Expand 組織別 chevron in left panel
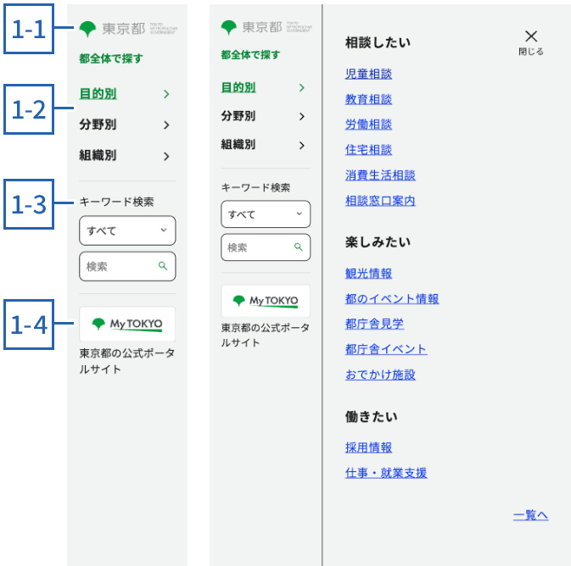This screenshot has height=566, width=571. click(166, 157)
